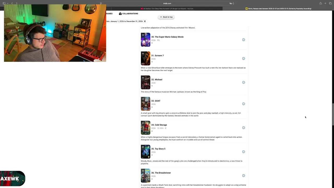Open The Breadwinner title link
This screenshot has height=188, width=334.
pyautogui.click(x=161, y=173)
